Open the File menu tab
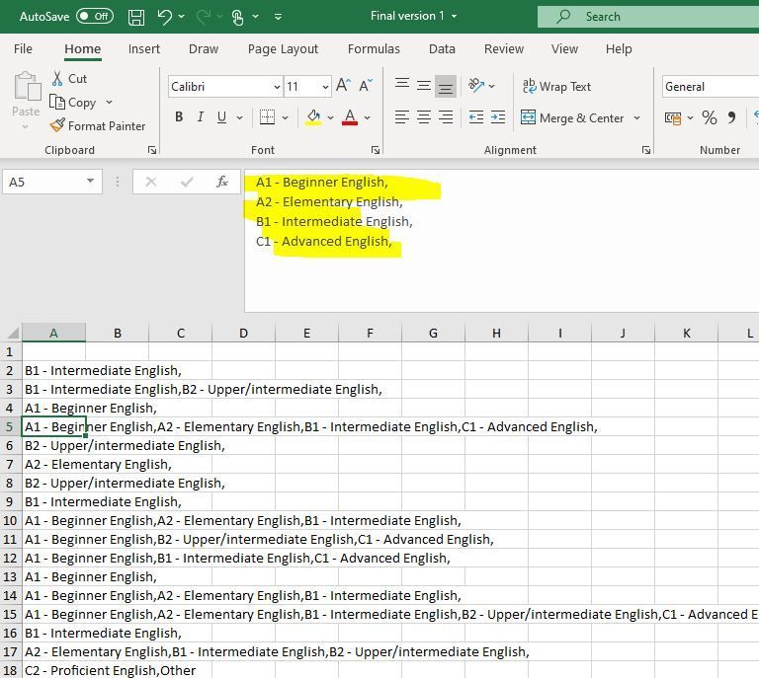The image size is (759, 678). tap(23, 48)
